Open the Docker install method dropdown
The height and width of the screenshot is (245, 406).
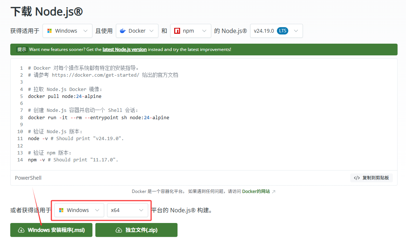coord(137,31)
